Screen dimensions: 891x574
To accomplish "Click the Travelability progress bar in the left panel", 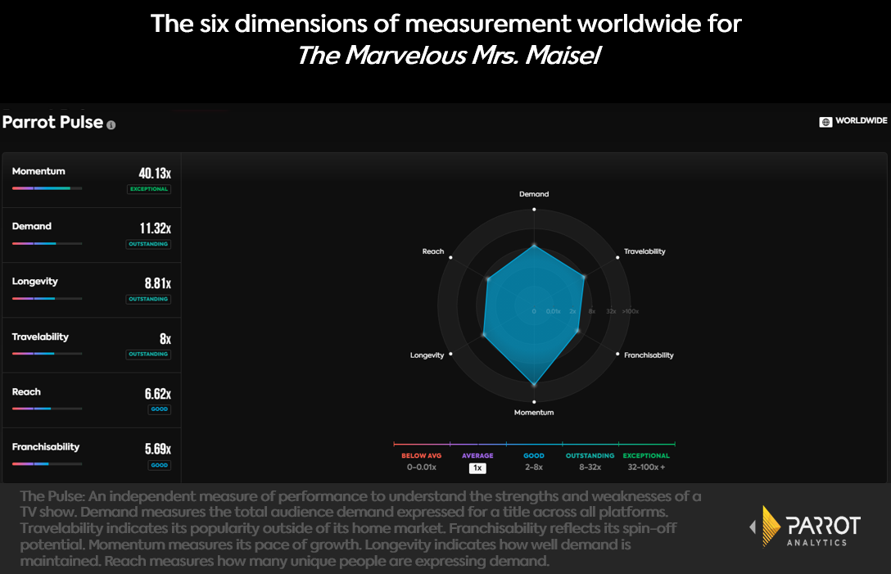I will tap(47, 354).
